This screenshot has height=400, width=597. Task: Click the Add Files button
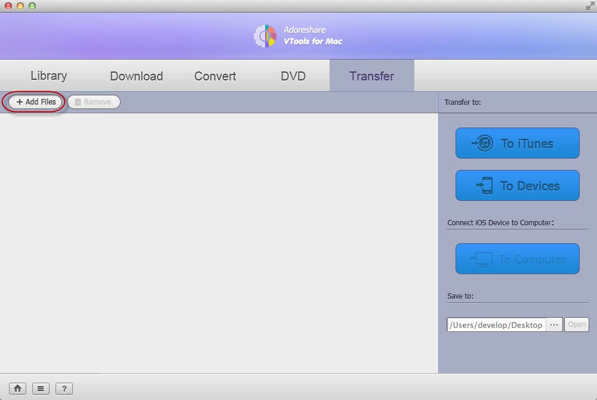point(35,102)
